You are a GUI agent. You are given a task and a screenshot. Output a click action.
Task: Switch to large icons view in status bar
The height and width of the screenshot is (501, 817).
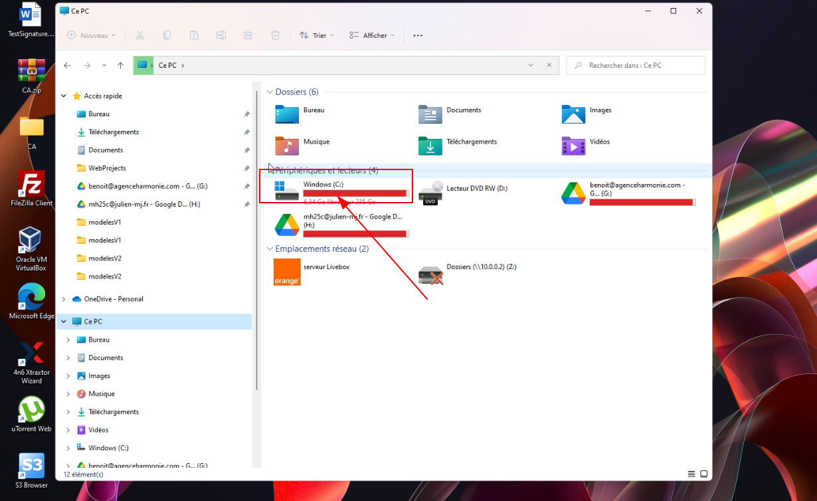(704, 474)
